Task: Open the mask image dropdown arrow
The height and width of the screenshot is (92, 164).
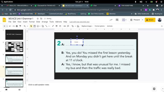Action: 75,26
